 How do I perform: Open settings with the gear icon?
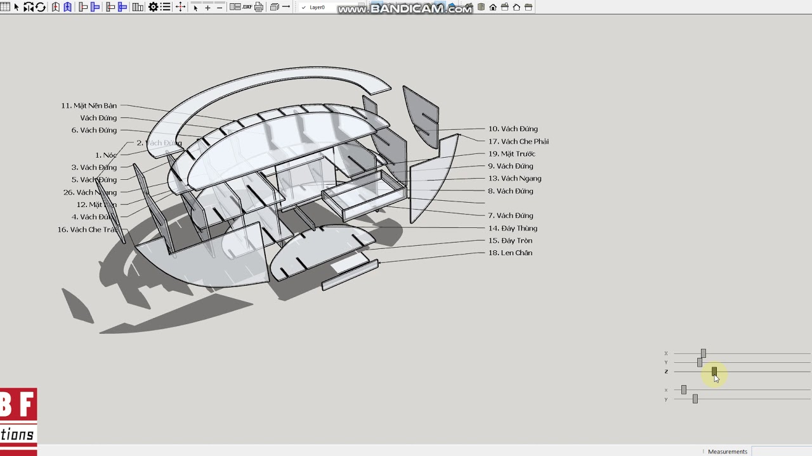click(153, 7)
